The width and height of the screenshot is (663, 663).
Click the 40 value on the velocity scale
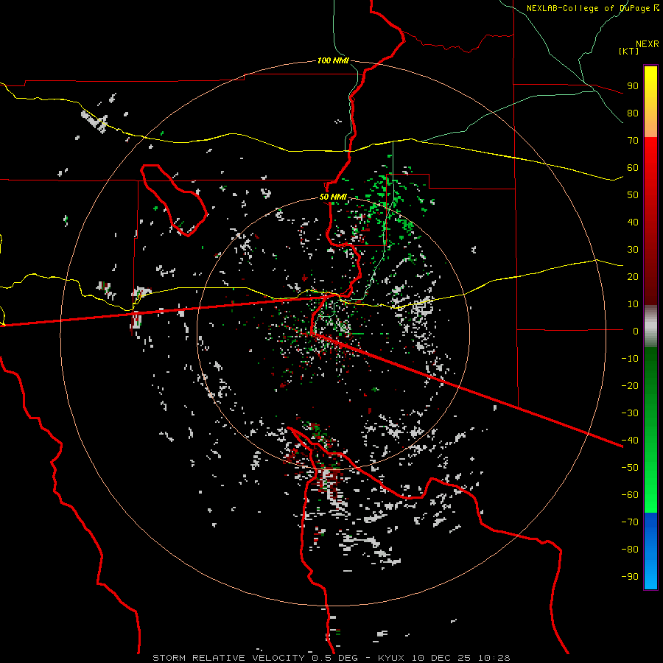point(633,222)
